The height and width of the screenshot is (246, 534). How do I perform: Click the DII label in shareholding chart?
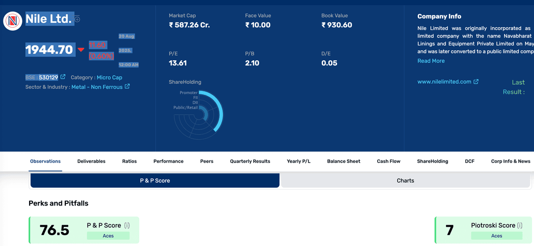point(195,102)
